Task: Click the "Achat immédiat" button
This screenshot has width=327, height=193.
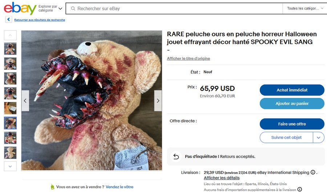Action: click(x=292, y=90)
